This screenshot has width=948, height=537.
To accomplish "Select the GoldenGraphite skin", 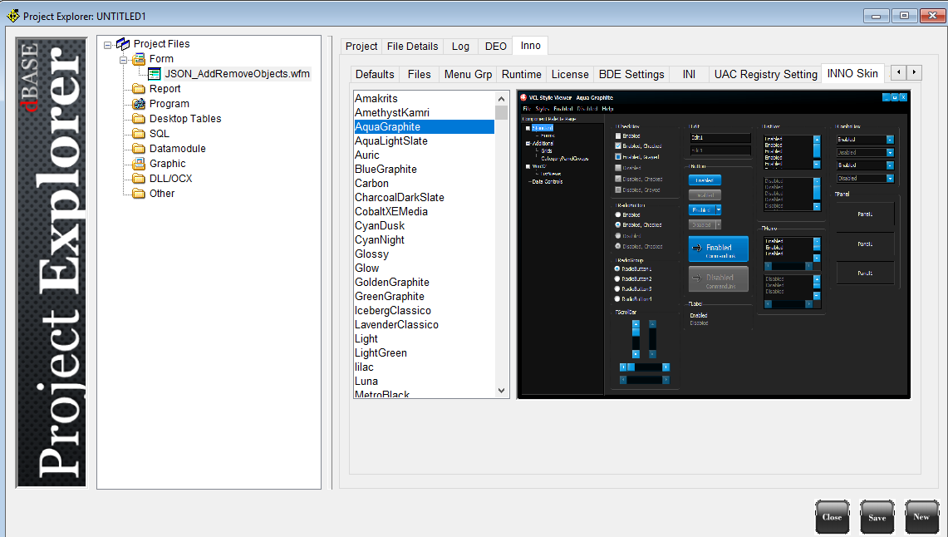I will (x=424, y=283).
